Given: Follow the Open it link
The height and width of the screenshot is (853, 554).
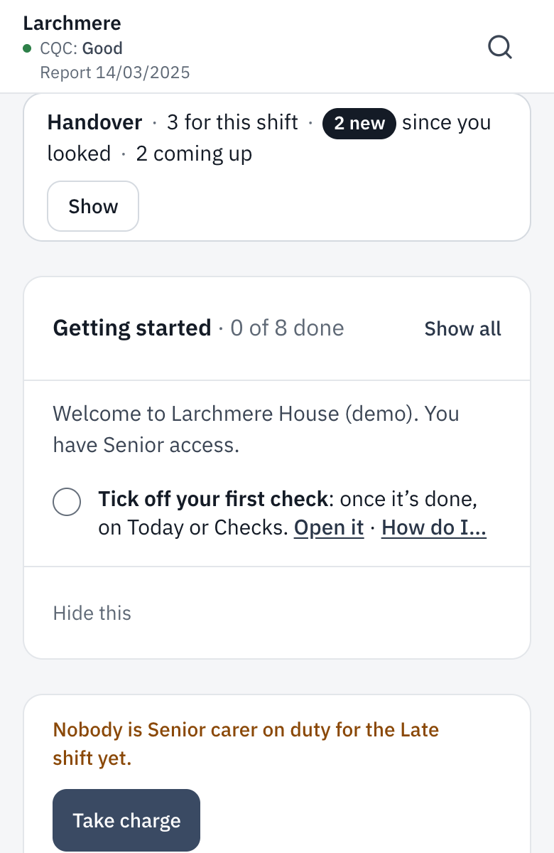Looking at the screenshot, I should (x=329, y=528).
